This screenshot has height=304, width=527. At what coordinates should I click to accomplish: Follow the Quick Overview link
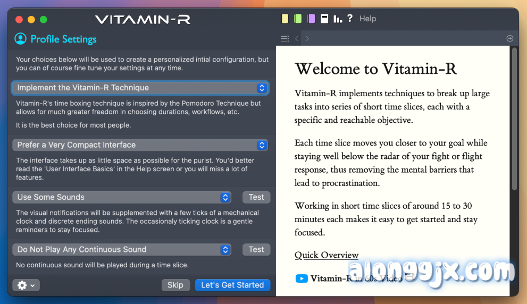click(327, 255)
